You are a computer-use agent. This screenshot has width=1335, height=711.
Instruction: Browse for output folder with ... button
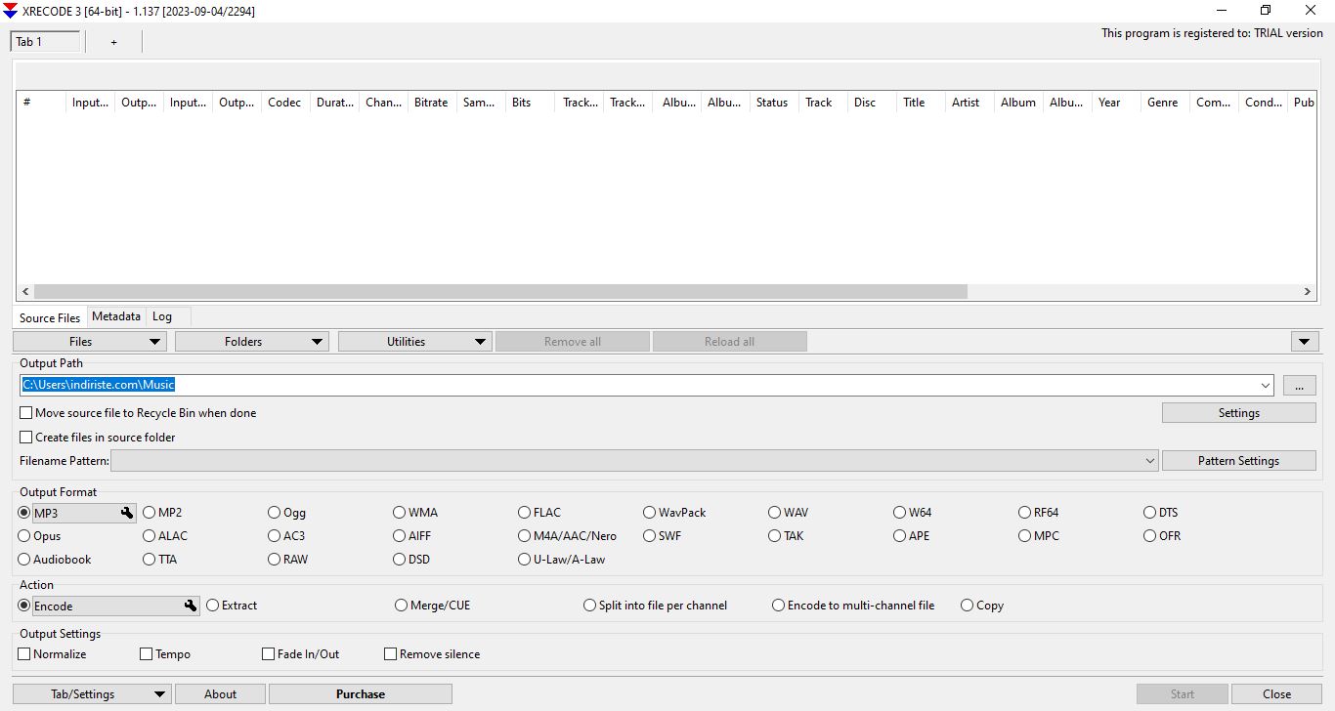tap(1299, 386)
